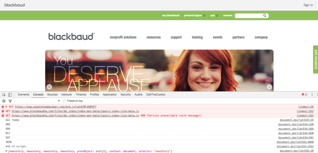Open nonprofit solutions menu
The height and width of the screenshot is (153, 318).
[123, 37]
